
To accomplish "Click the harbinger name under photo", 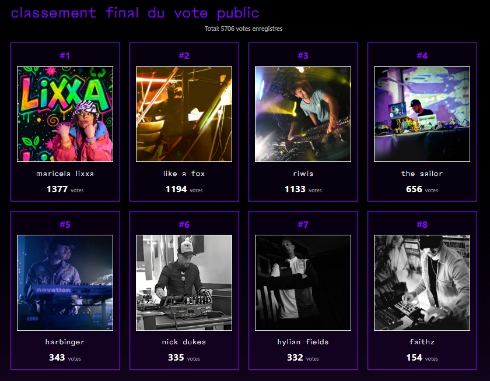I will (x=65, y=342).
